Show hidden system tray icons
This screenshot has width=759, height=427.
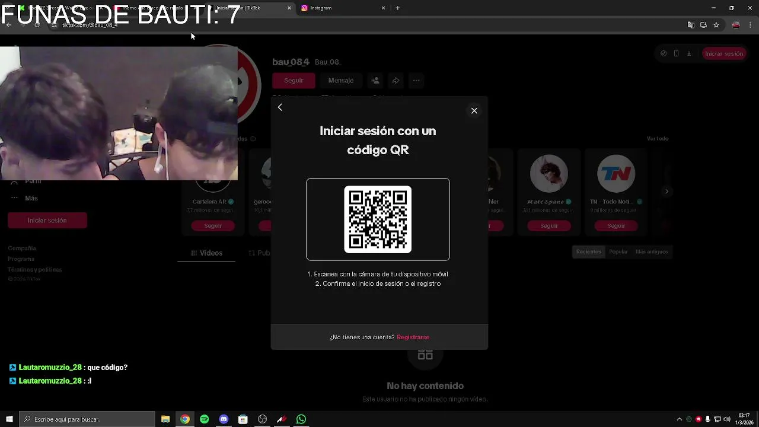(x=680, y=419)
